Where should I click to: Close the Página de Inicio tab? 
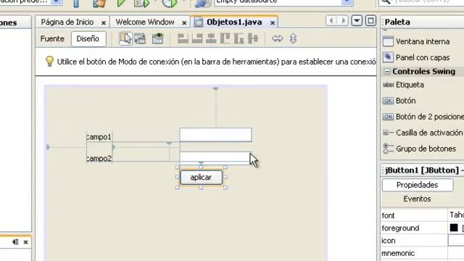pyautogui.click(x=103, y=22)
